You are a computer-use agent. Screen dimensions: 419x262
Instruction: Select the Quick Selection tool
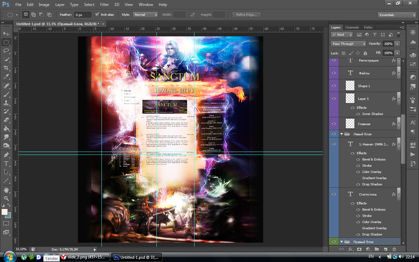(6, 59)
